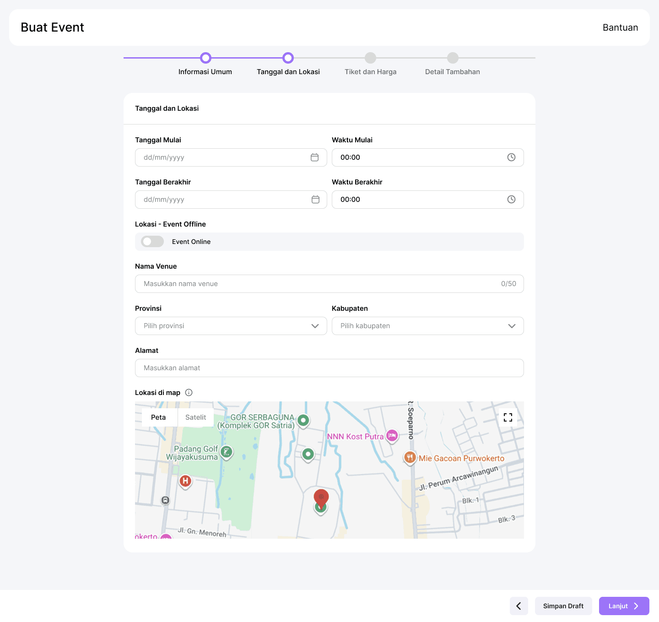Open the Pilih provinsi dropdown
The width and height of the screenshot is (659, 622).
tap(231, 326)
